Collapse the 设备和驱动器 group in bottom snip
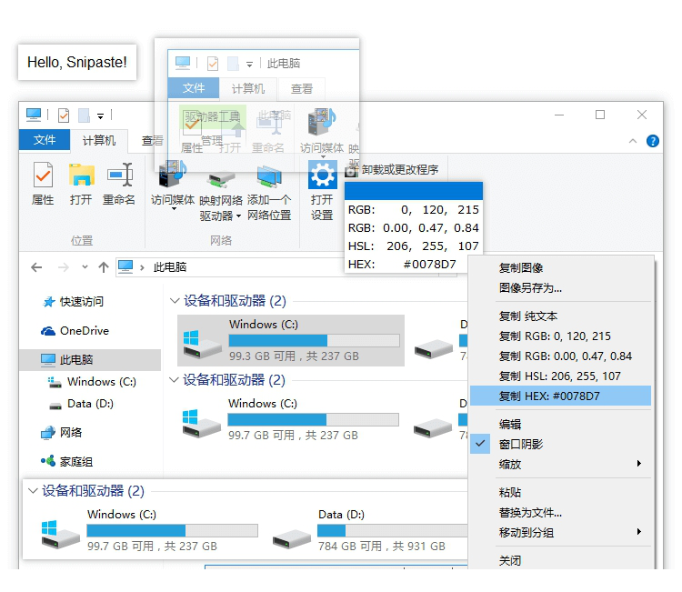 (33, 491)
